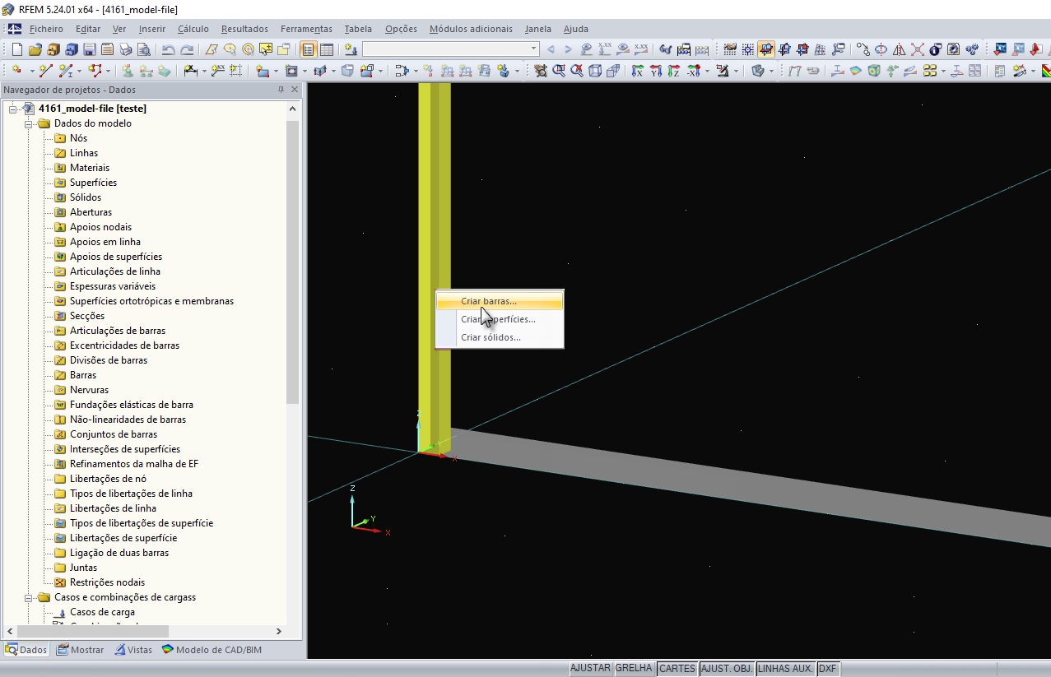This screenshot has width=1051, height=677.
Task: Click the colored results panel icon
Action: click(1045, 71)
